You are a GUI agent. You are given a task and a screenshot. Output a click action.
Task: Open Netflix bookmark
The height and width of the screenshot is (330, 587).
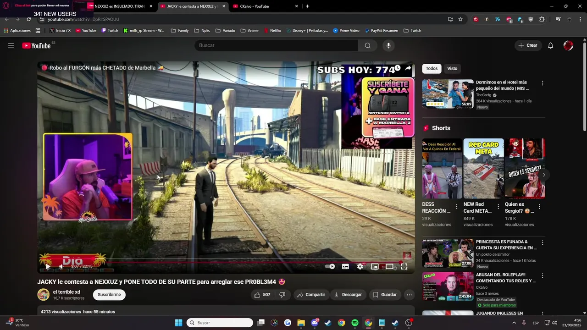[x=272, y=31]
